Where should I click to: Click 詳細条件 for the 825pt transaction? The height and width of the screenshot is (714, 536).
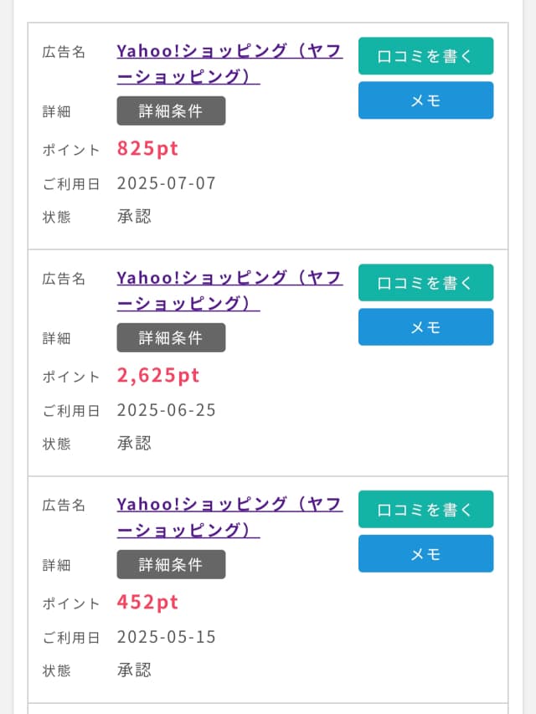click(x=171, y=110)
